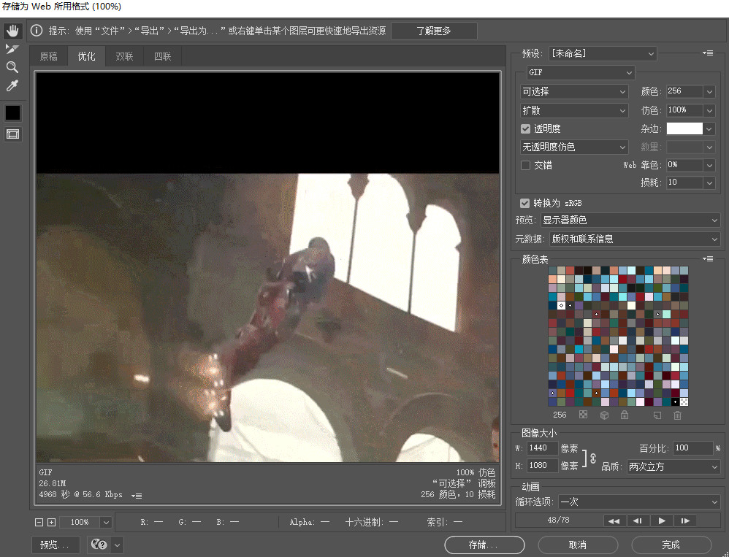
Task: Toggle the 转换为 sRGB checkbox
Action: click(x=524, y=203)
